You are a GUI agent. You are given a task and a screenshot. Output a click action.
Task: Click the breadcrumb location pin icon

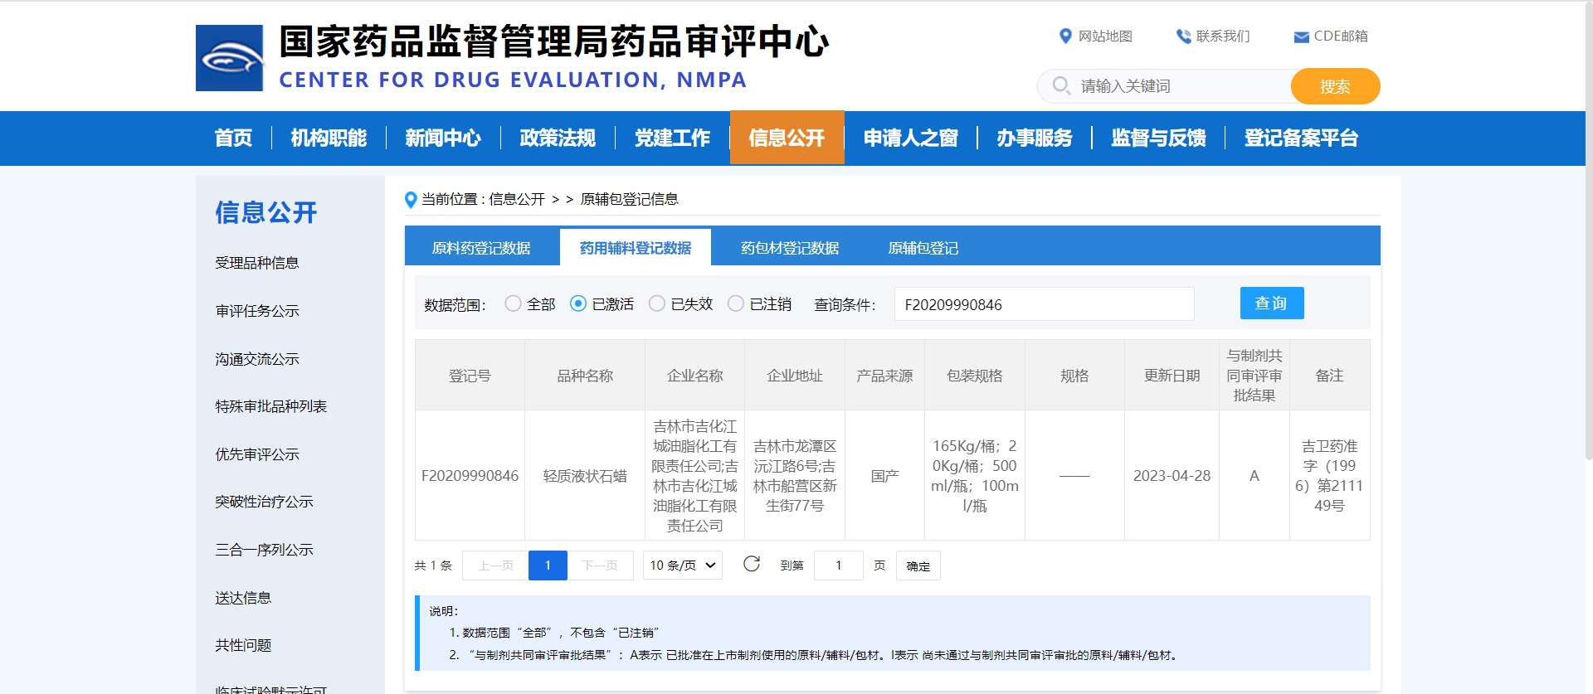click(410, 200)
